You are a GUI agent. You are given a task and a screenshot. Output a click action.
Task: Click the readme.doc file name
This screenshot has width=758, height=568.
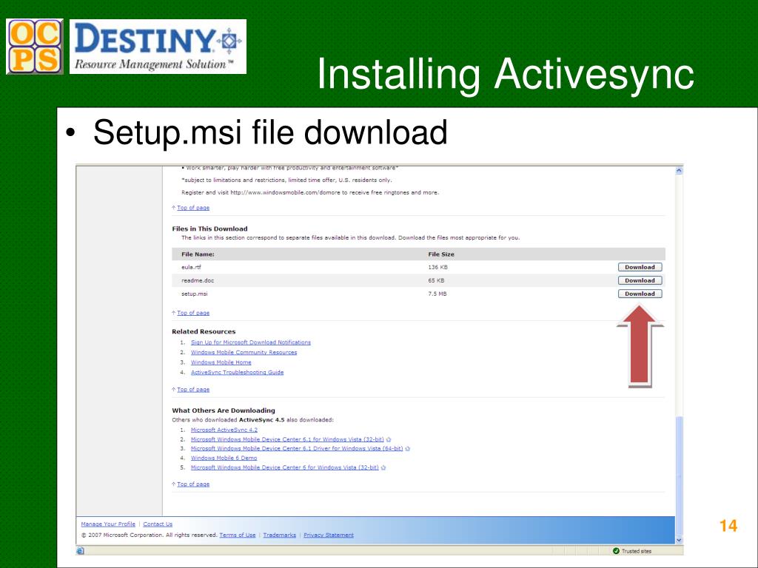point(198,280)
